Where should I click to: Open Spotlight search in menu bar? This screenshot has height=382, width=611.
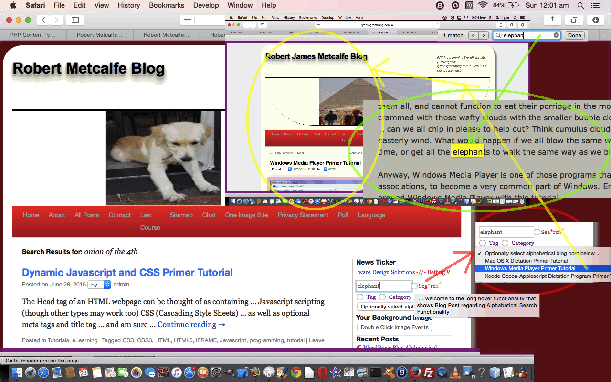580,5
